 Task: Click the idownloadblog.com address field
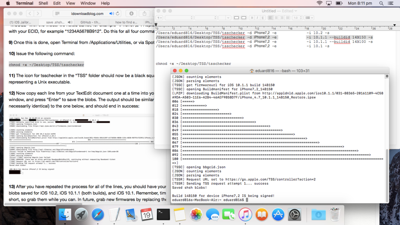[87, 14]
